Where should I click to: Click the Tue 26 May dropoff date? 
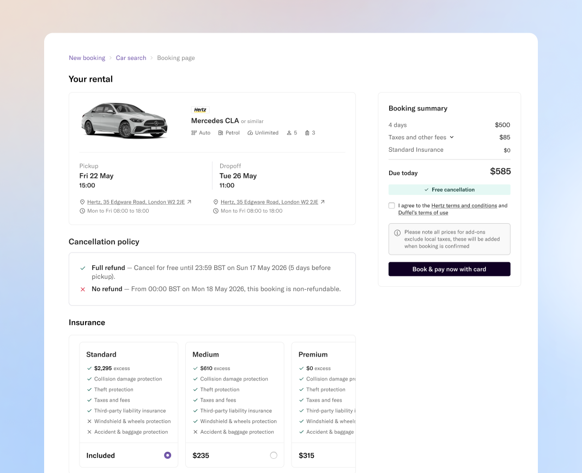point(238,176)
